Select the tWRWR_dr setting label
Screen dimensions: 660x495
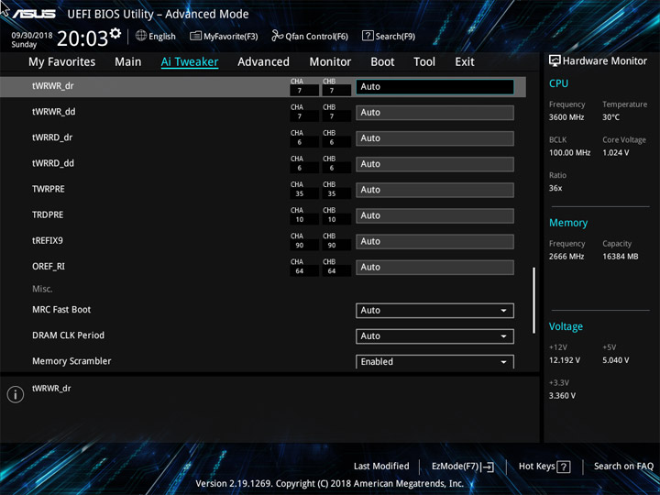tap(53, 86)
